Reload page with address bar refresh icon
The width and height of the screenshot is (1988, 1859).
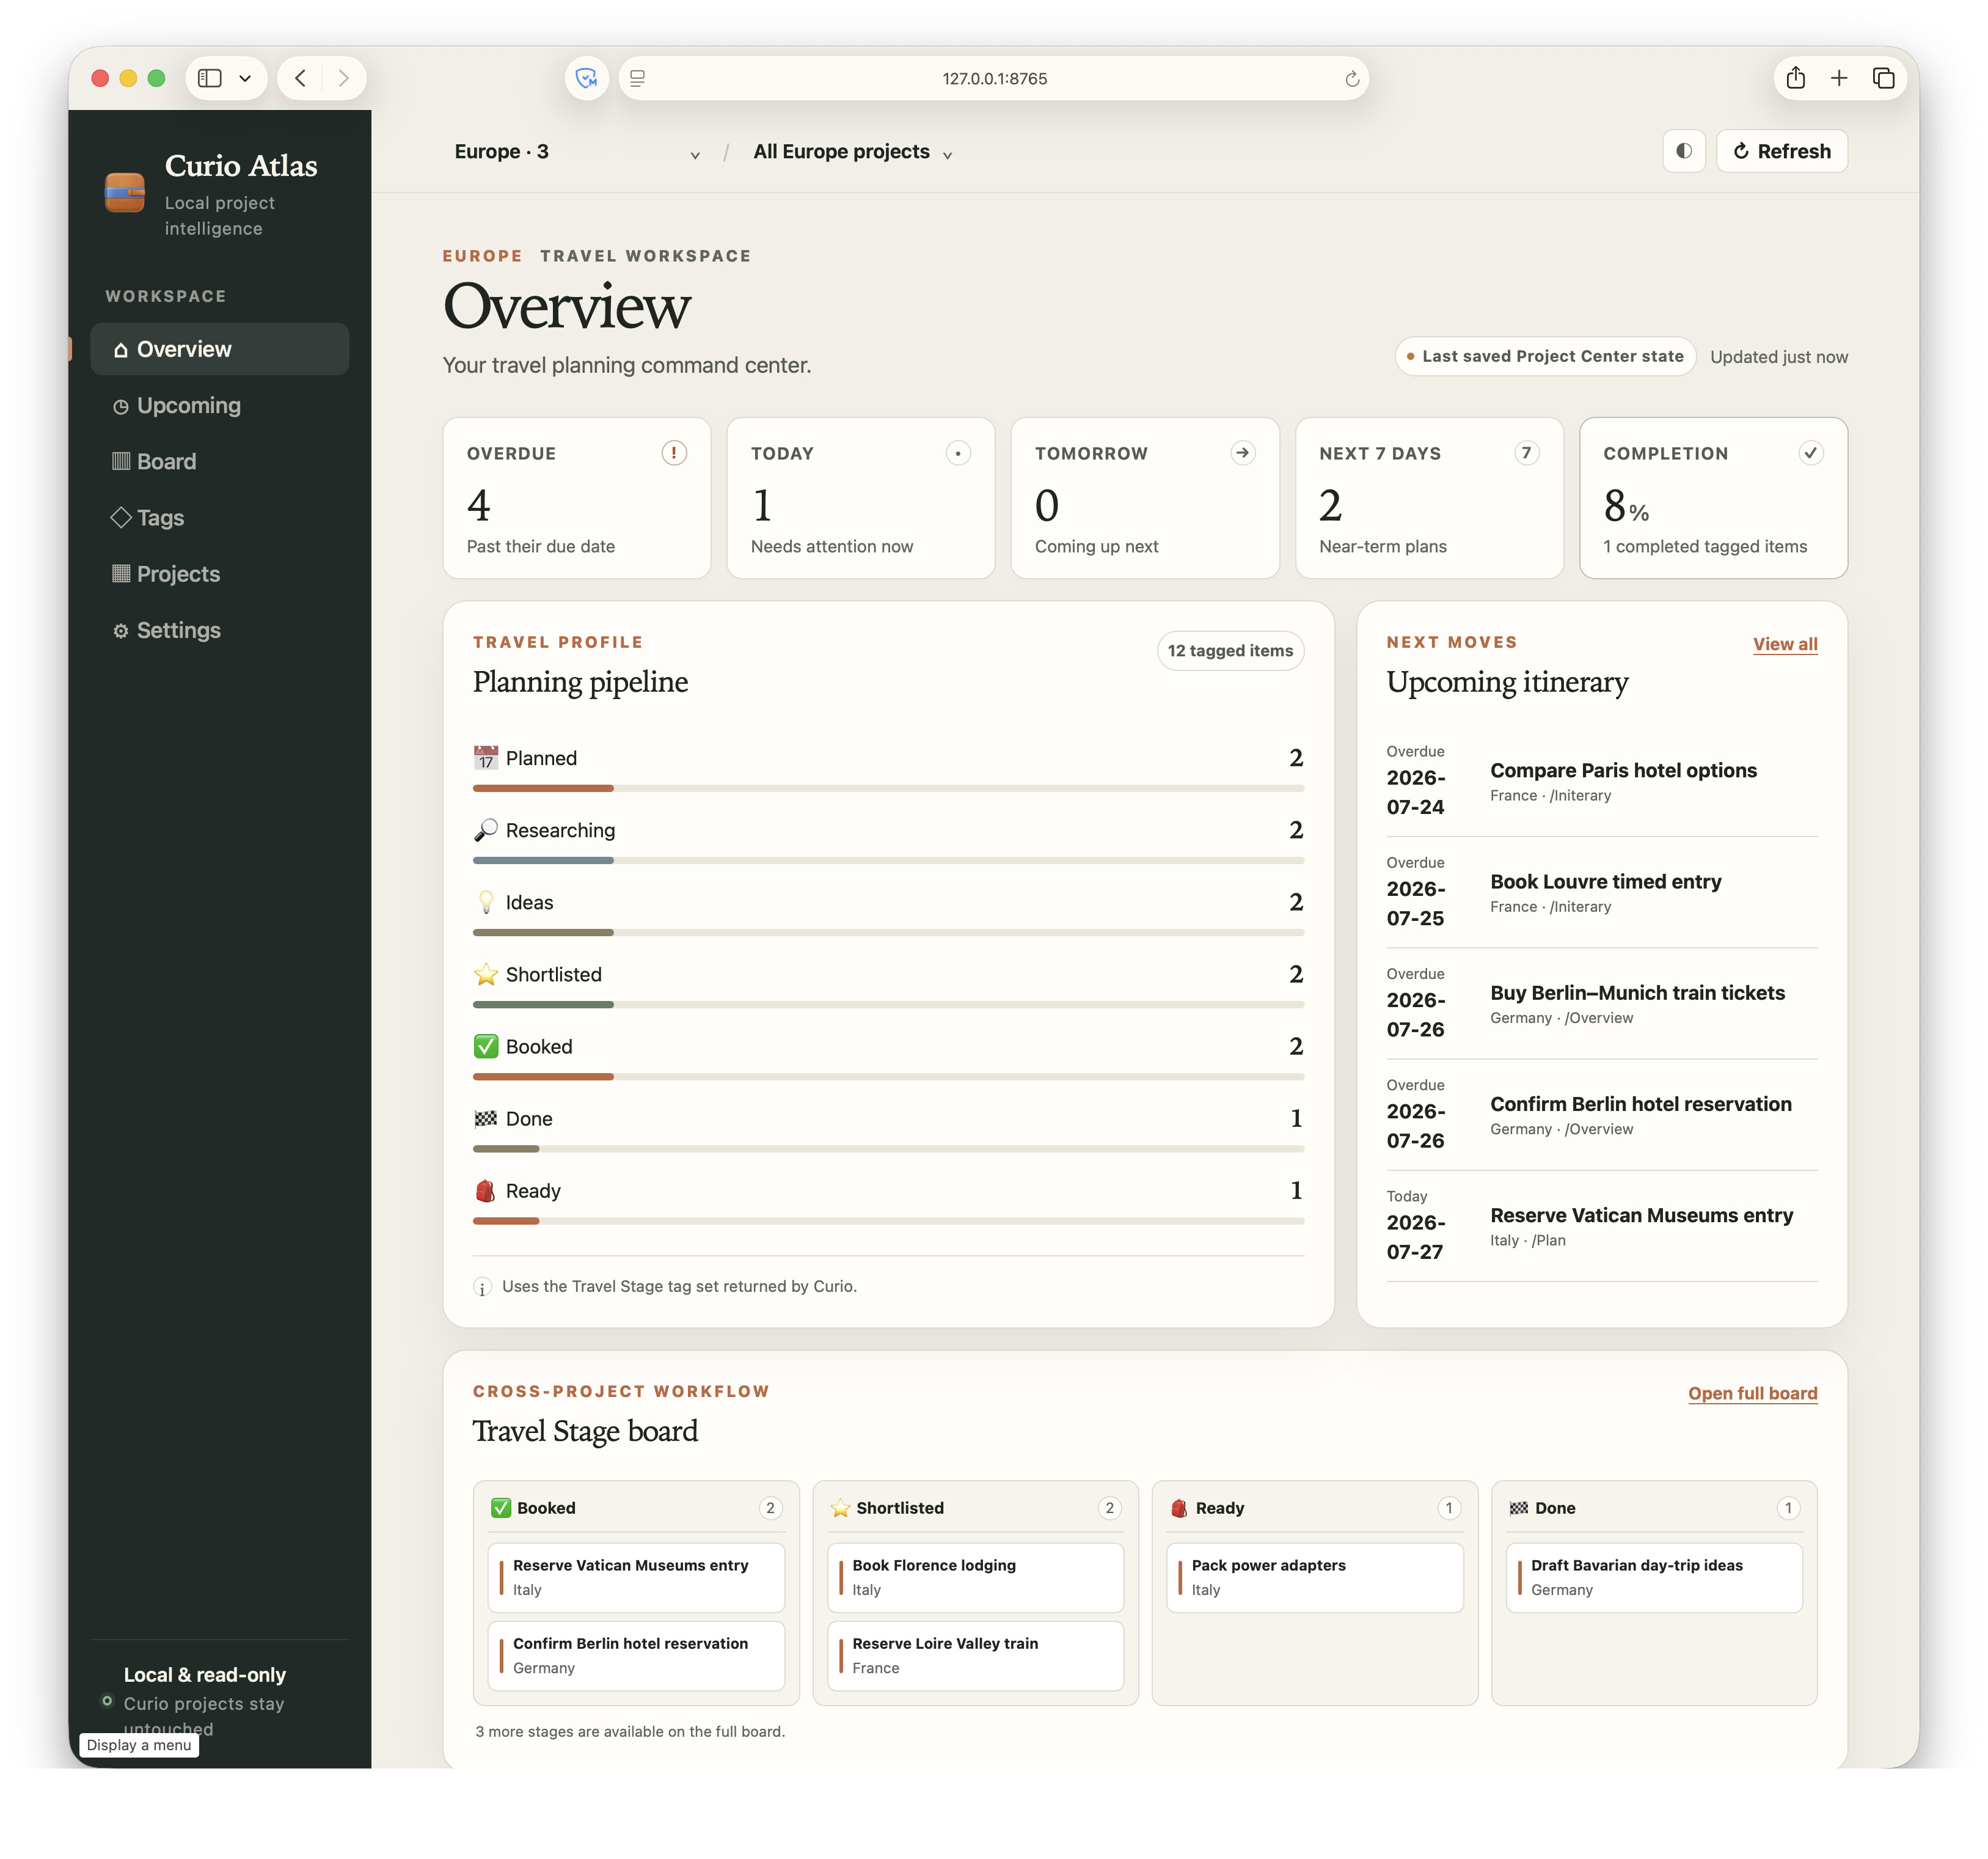[1351, 78]
